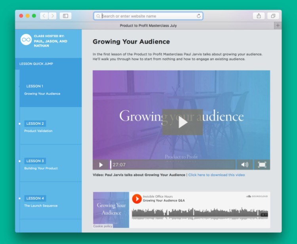Click the search or enter website name field
The image size is (297, 244).
coord(148,16)
